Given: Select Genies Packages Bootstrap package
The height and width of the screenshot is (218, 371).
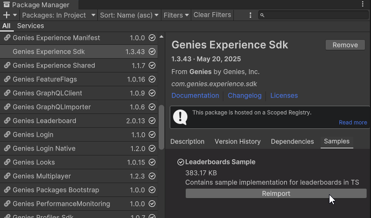Looking at the screenshot, I should point(79,190).
